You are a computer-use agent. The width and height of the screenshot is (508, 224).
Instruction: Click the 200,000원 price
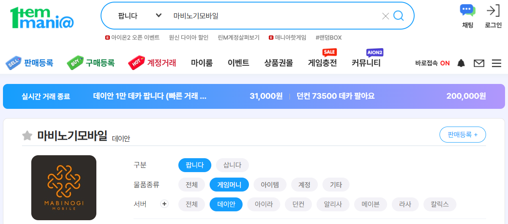466,96
